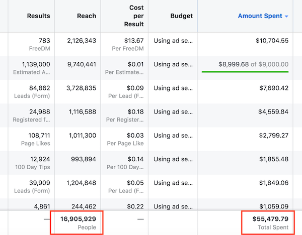Image resolution: width=302 pixels, height=235 pixels.
Task: Select the 84,862 Leads (Form) result
Action: pyautogui.click(x=39, y=88)
